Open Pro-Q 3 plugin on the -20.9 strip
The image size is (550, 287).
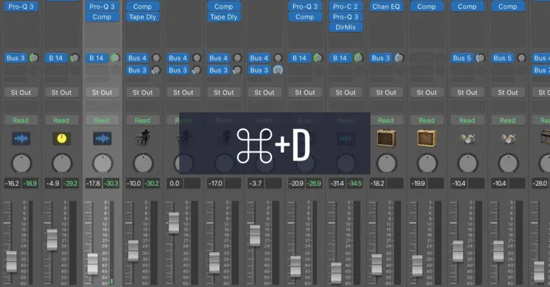[x=305, y=6]
